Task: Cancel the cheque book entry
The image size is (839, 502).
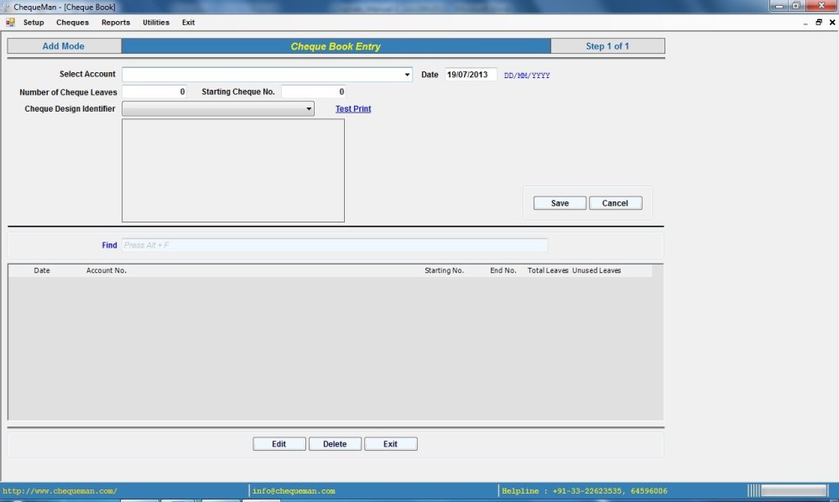Action: (x=616, y=202)
